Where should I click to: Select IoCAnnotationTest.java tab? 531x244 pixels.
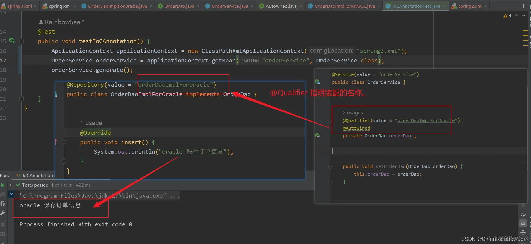tap(416, 6)
